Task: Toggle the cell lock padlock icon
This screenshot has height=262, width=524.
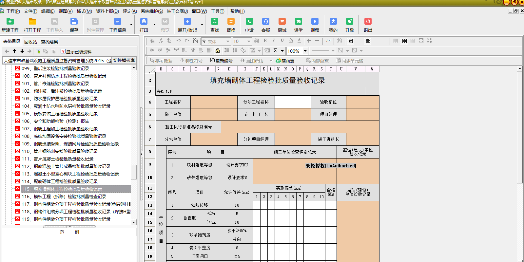Action: (x=217, y=50)
